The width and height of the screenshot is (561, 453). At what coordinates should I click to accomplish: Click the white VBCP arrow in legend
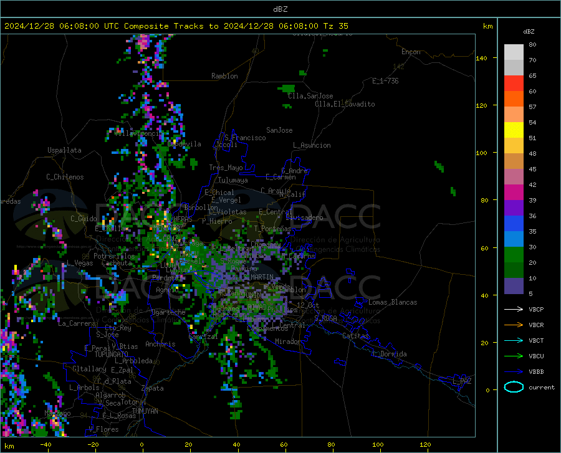tap(514, 309)
